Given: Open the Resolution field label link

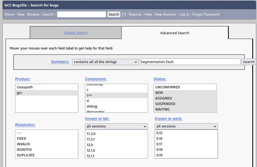Looking at the screenshot, I should [25, 125].
